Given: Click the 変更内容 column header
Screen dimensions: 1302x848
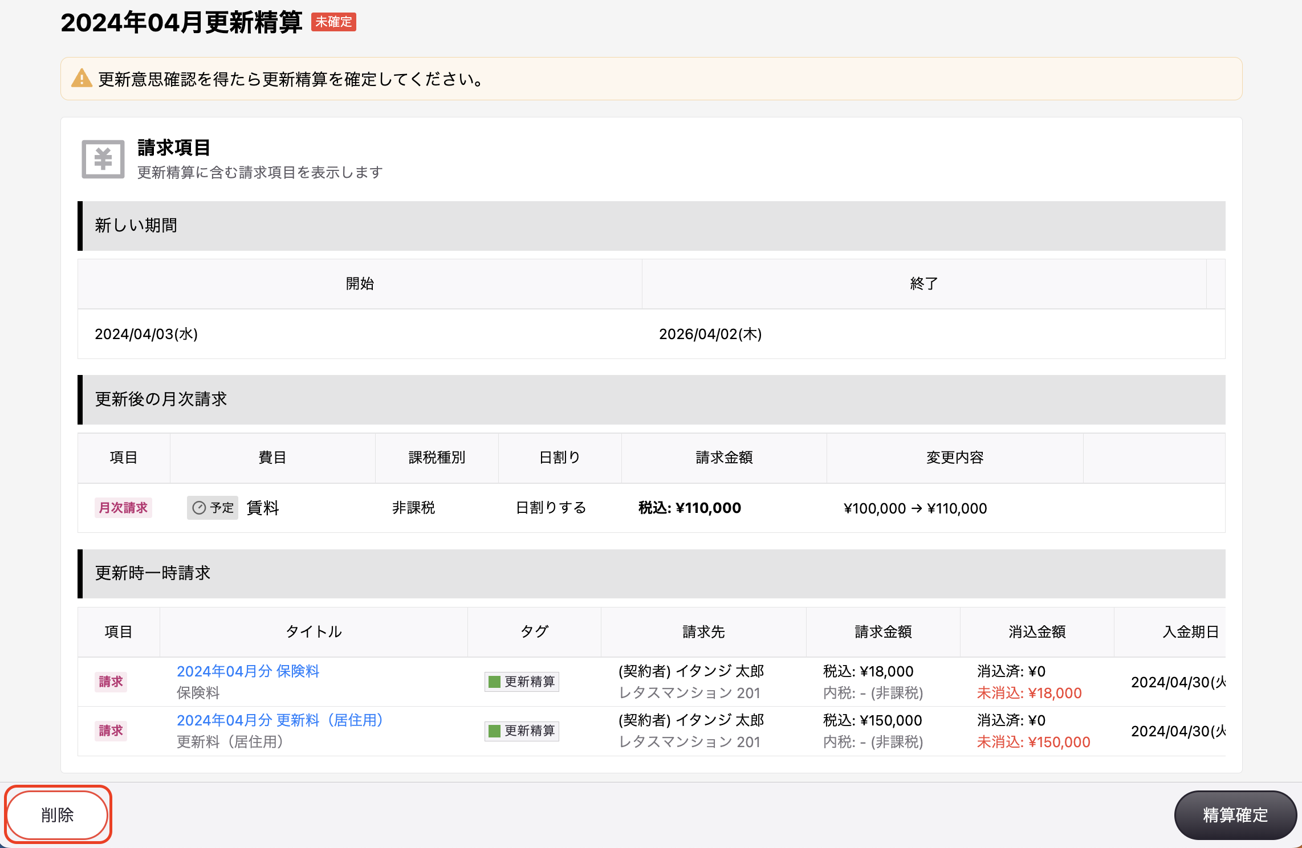Looking at the screenshot, I should [x=955, y=458].
